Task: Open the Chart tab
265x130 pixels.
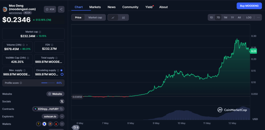Action: coord(79,7)
